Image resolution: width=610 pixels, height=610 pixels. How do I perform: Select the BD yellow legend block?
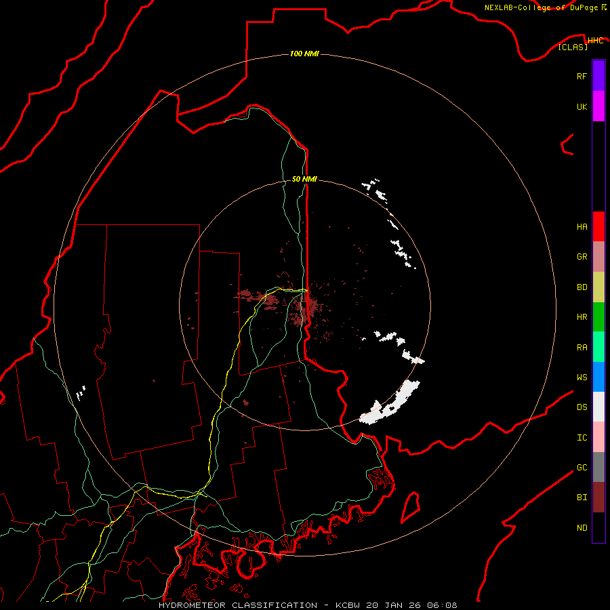coord(598,287)
